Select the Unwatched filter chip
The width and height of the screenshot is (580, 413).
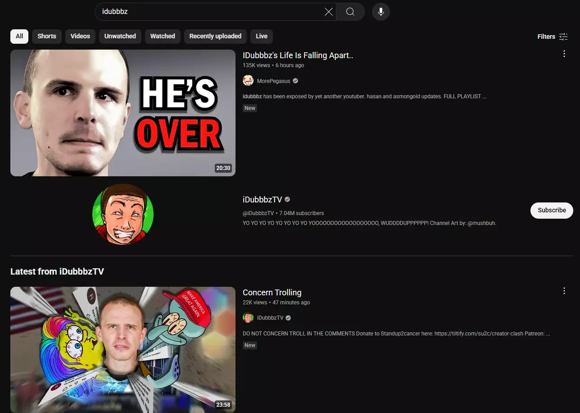pos(120,37)
